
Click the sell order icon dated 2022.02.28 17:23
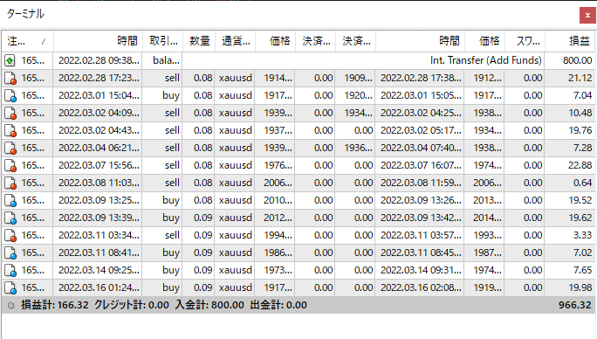click(x=10, y=78)
